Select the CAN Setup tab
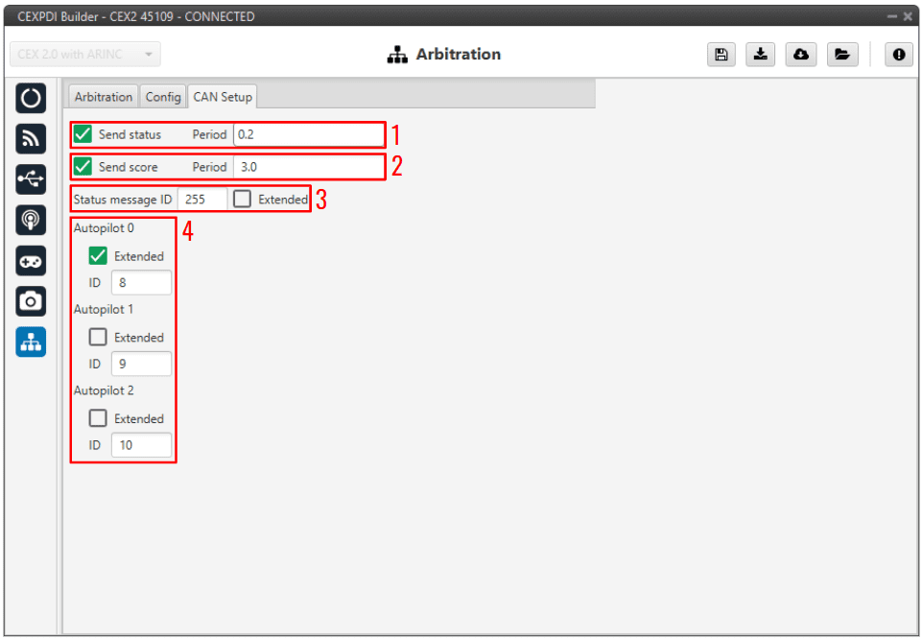Screen dimensions: 922x638 [x=223, y=97]
